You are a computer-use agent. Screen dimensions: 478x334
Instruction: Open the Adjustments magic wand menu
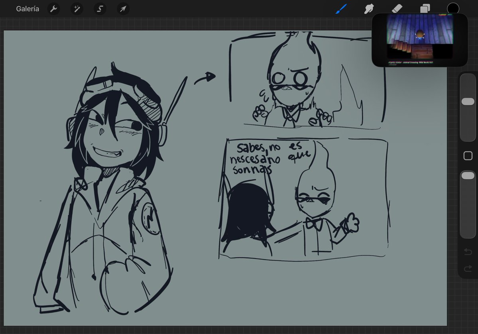click(x=77, y=9)
